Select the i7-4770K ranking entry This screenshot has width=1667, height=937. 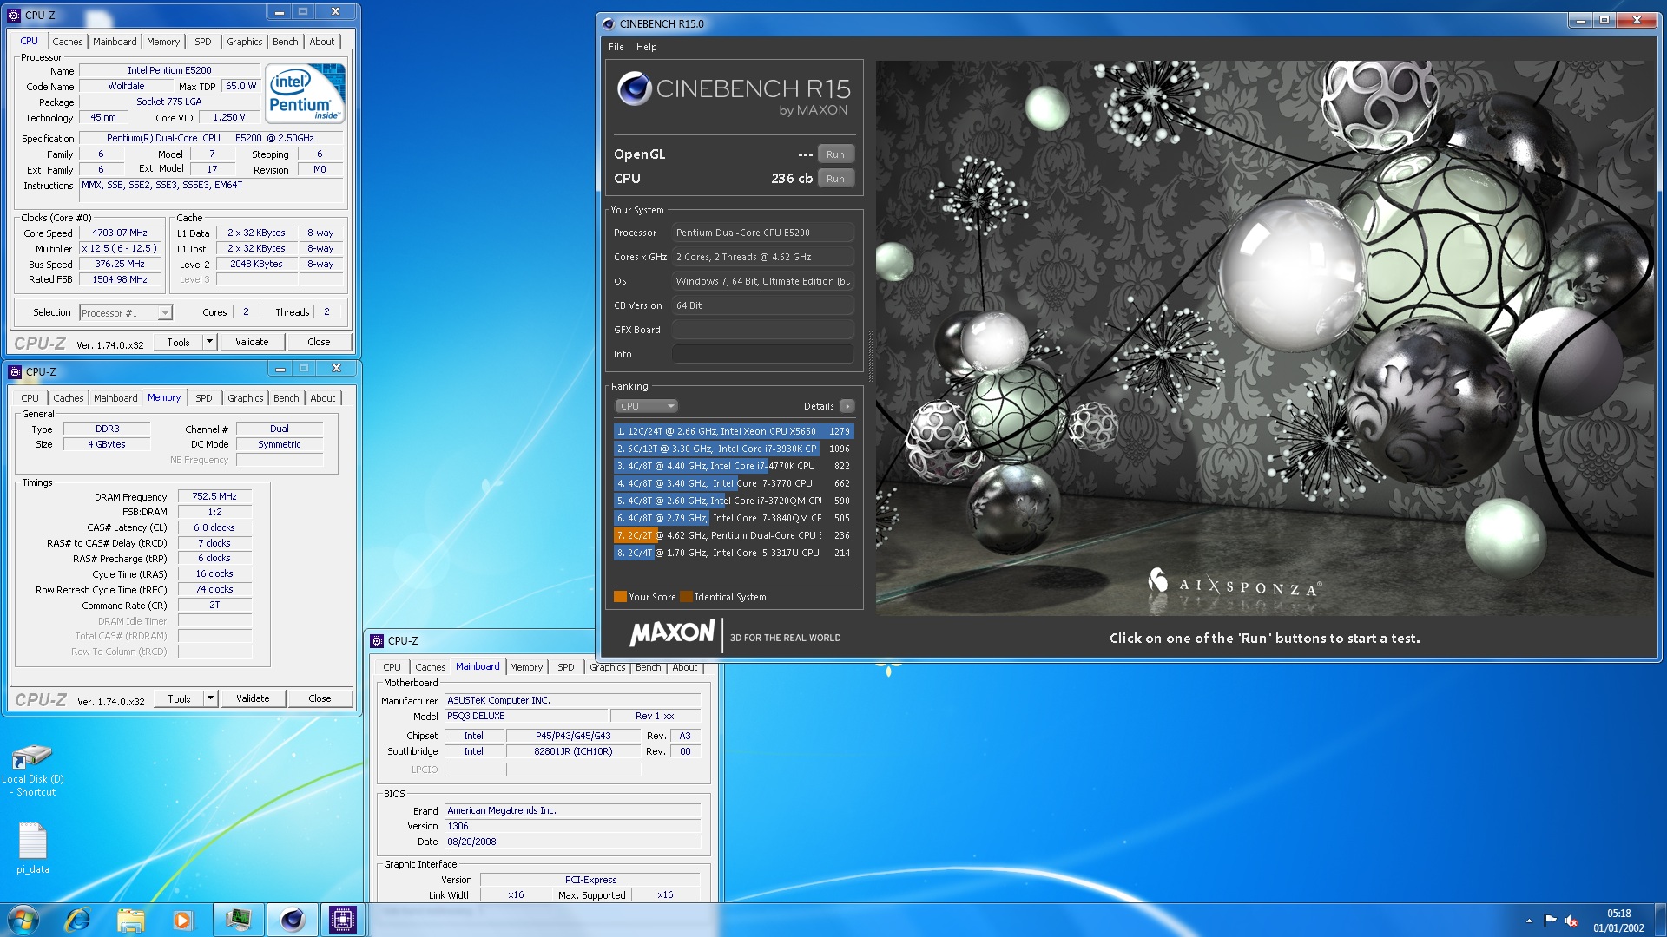pos(733,466)
